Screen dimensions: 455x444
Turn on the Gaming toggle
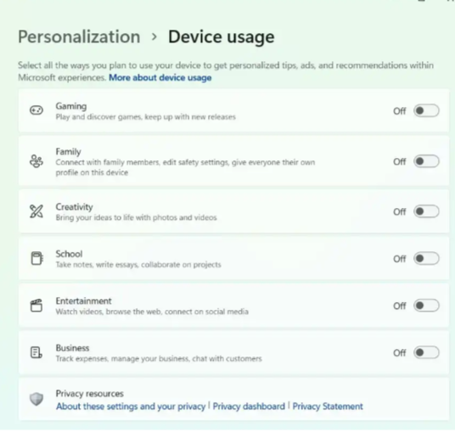point(426,110)
